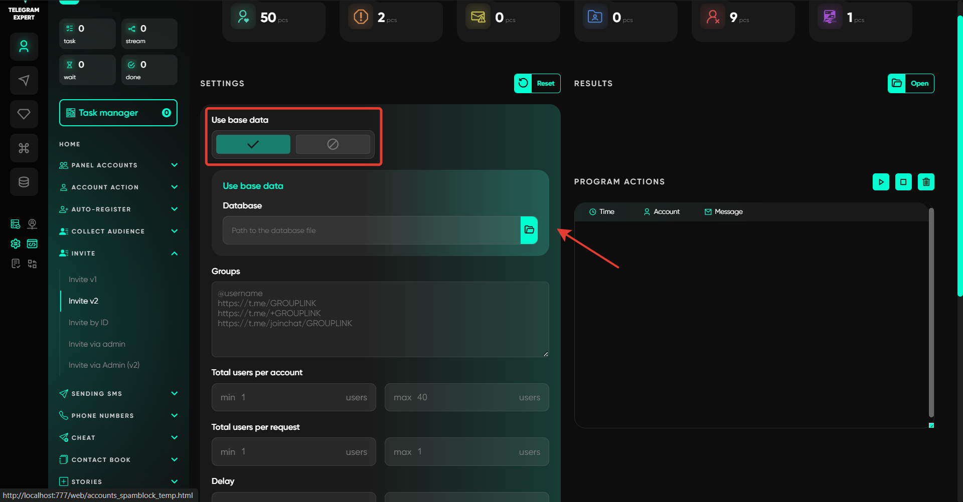Enable Use base data checkmark toggle
The width and height of the screenshot is (963, 502).
pos(253,144)
